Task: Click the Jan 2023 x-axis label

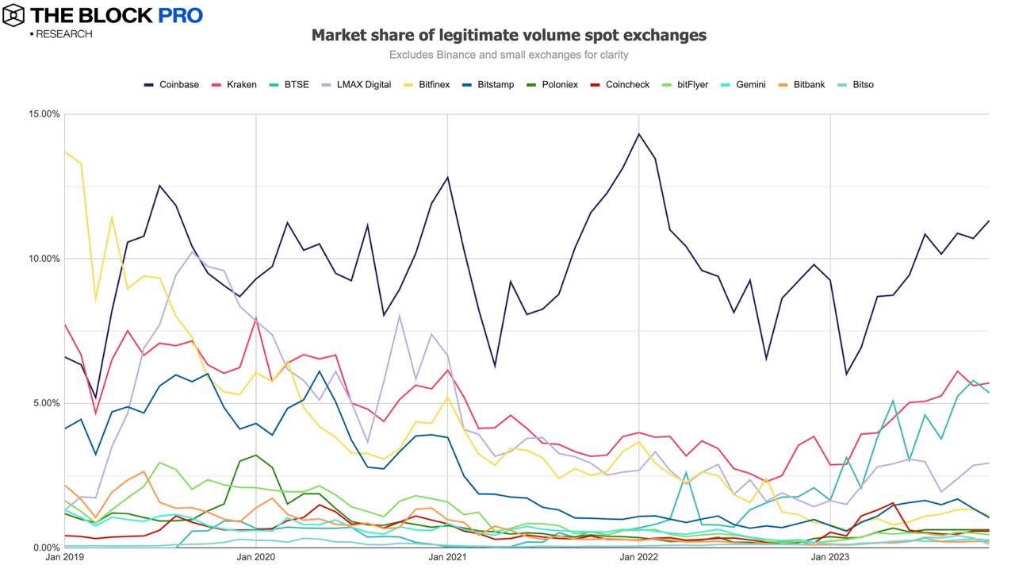Action: pyautogui.click(x=830, y=558)
